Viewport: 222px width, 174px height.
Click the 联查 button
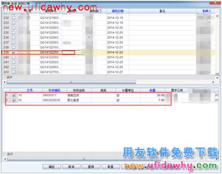(111, 167)
